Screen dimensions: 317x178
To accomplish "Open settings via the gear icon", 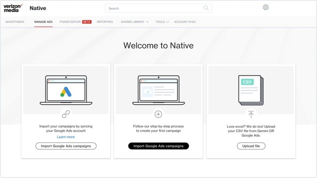I will click(266, 7).
